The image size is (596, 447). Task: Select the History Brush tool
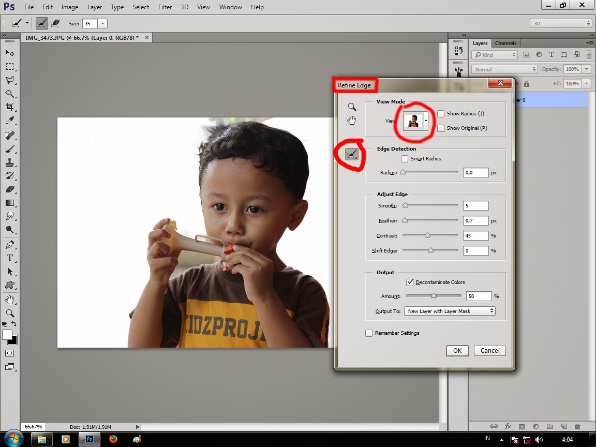(10, 175)
